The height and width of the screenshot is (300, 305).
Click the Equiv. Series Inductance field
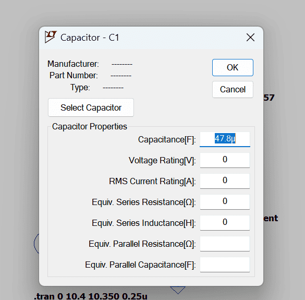click(x=225, y=223)
